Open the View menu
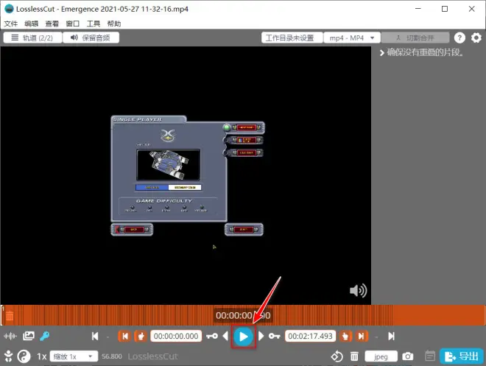The width and height of the screenshot is (486, 366). pyautogui.click(x=52, y=24)
